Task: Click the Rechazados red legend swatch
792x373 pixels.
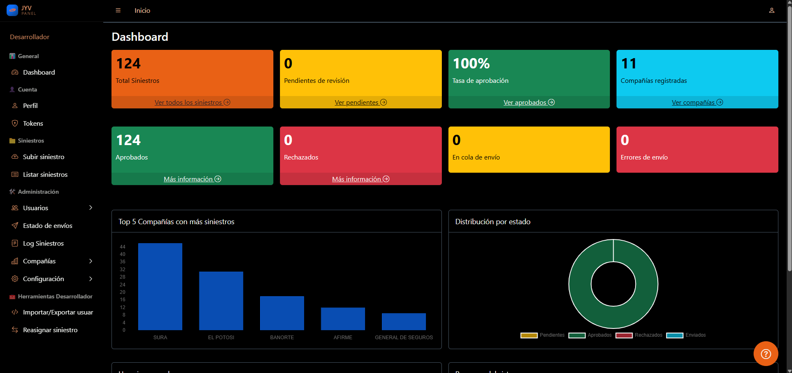Action: point(624,335)
